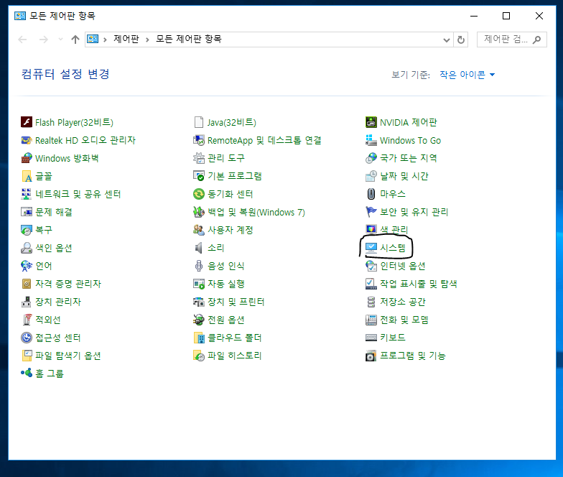Open the 색 관리 link
This screenshot has height=477, width=563.
(394, 230)
